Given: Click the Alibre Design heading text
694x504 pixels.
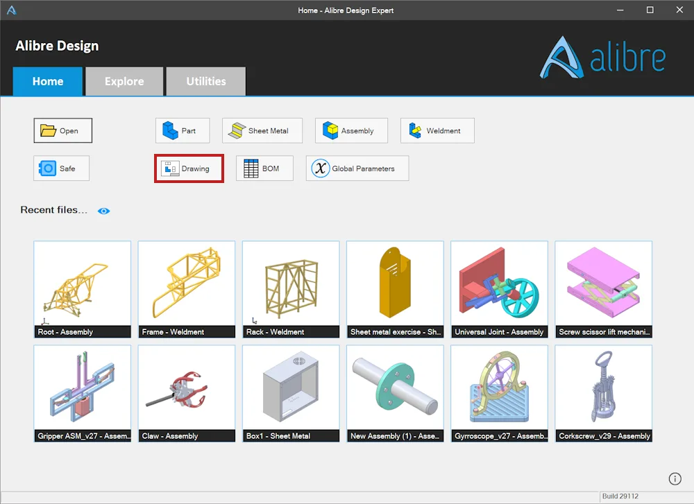Looking at the screenshot, I should (57, 46).
